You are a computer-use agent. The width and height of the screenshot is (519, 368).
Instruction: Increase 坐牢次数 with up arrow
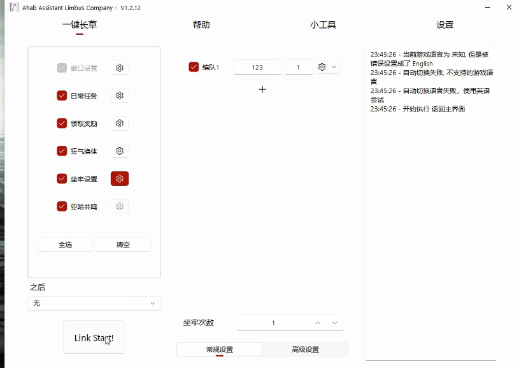pos(318,323)
